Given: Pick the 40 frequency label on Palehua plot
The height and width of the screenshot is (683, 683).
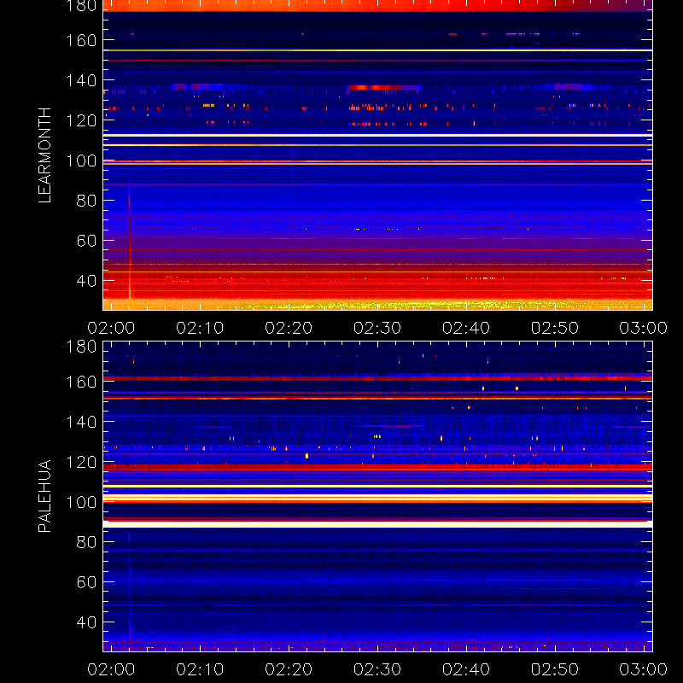Looking at the screenshot, I should [x=86, y=622].
